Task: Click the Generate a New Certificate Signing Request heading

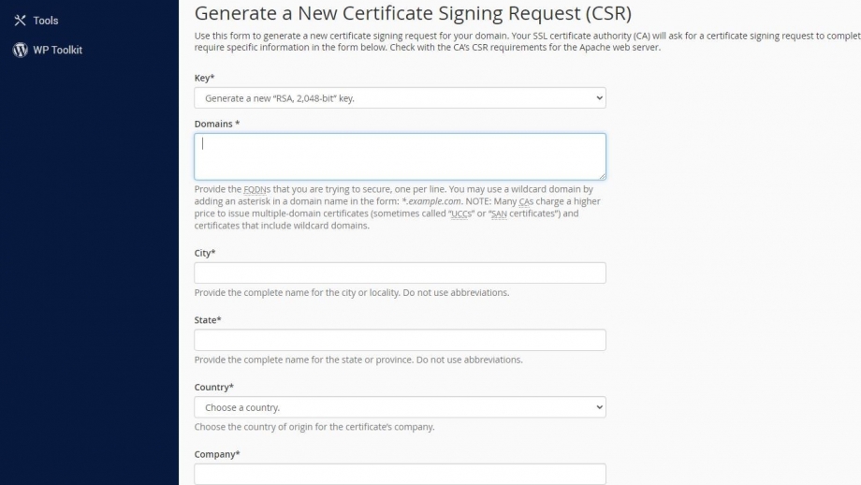Action: coord(413,13)
